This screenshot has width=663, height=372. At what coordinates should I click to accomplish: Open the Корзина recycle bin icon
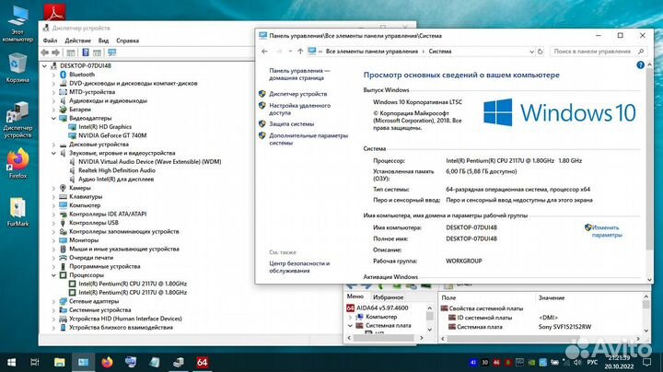[x=17, y=67]
